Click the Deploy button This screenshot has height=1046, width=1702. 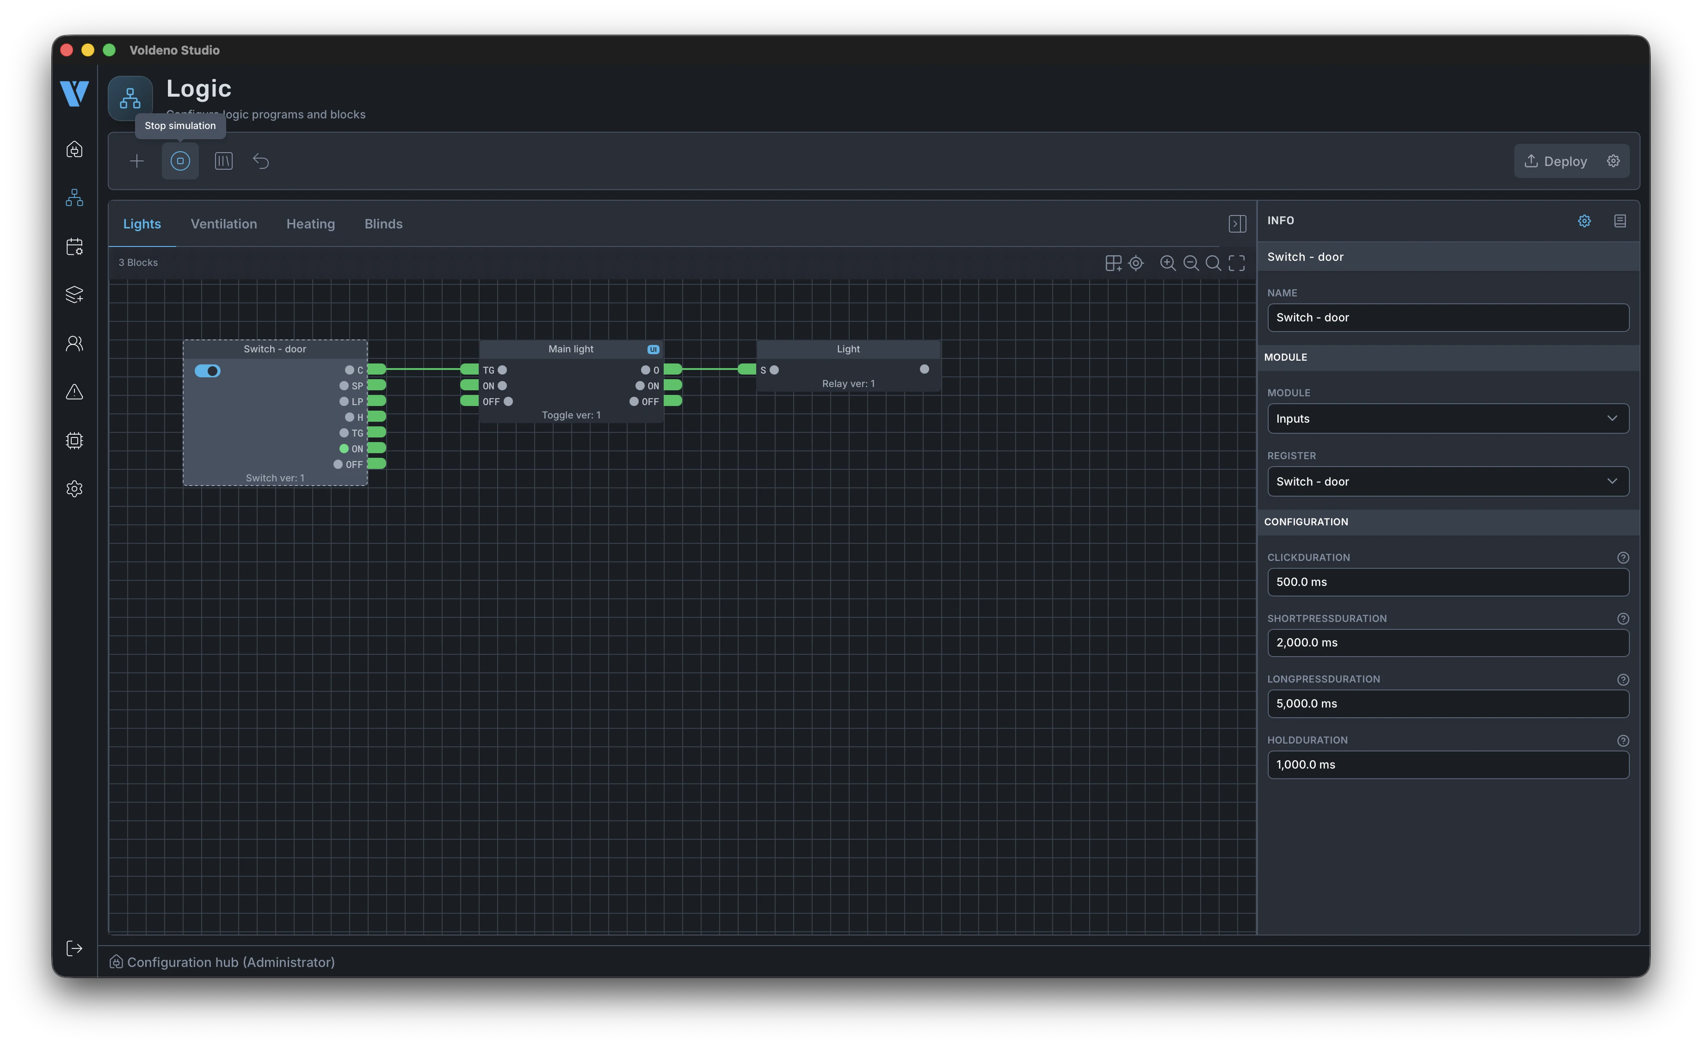(x=1556, y=161)
